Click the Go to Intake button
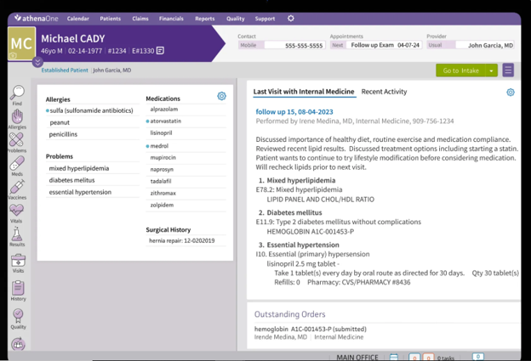 (x=460, y=71)
